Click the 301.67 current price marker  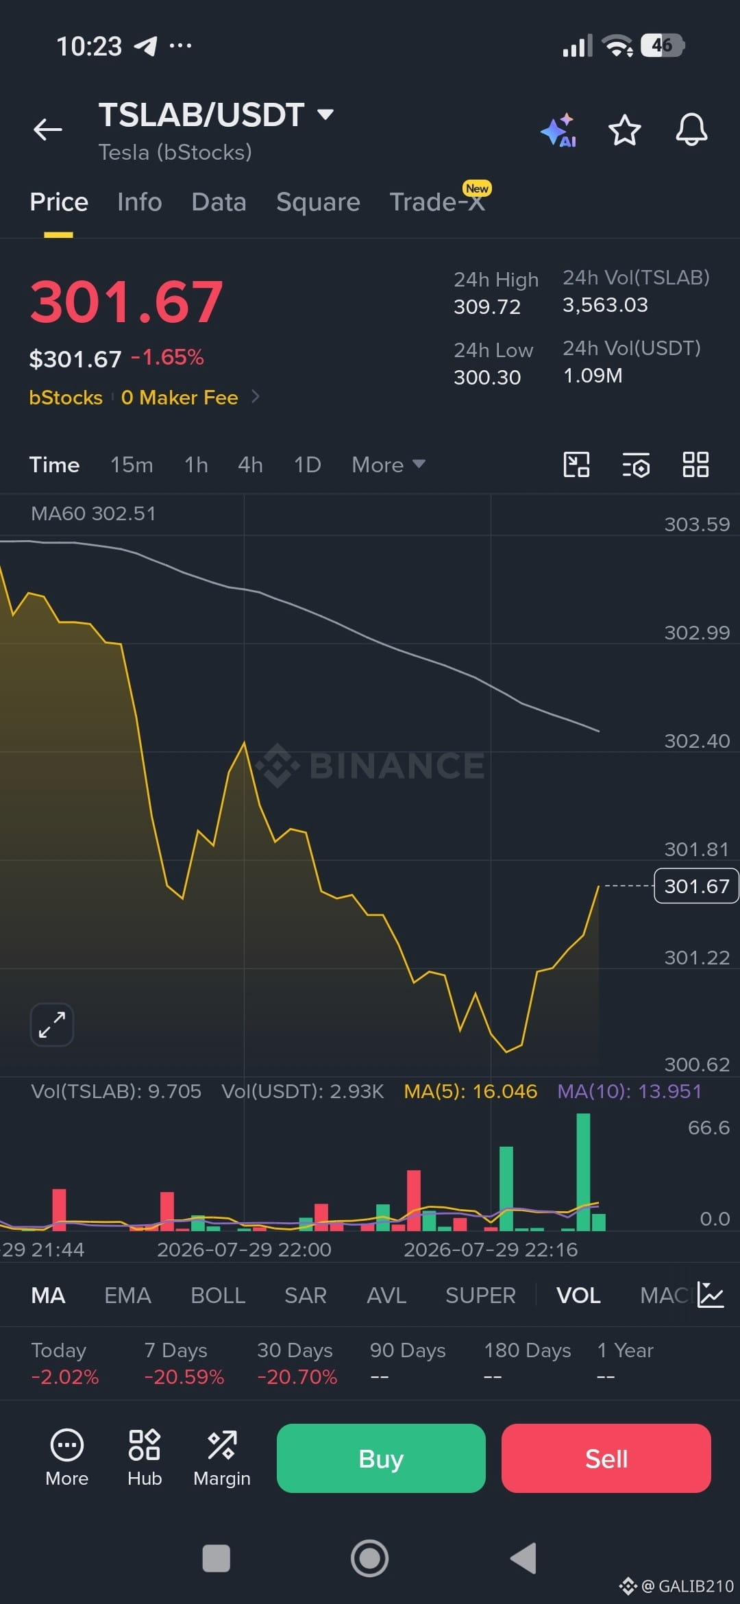coord(697,886)
